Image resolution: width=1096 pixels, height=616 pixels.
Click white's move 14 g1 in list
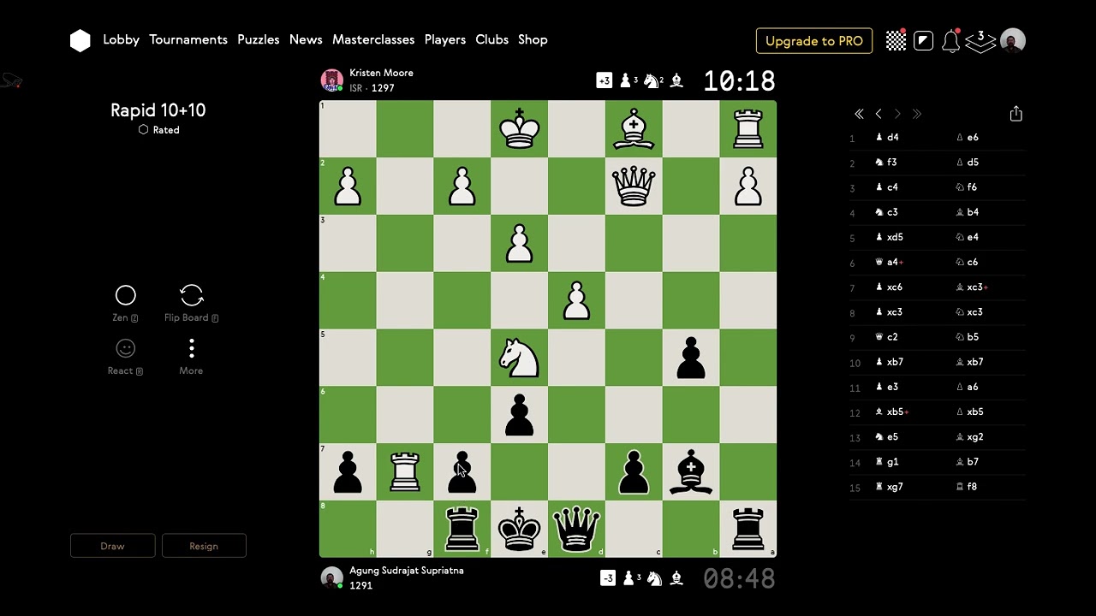[x=886, y=461]
